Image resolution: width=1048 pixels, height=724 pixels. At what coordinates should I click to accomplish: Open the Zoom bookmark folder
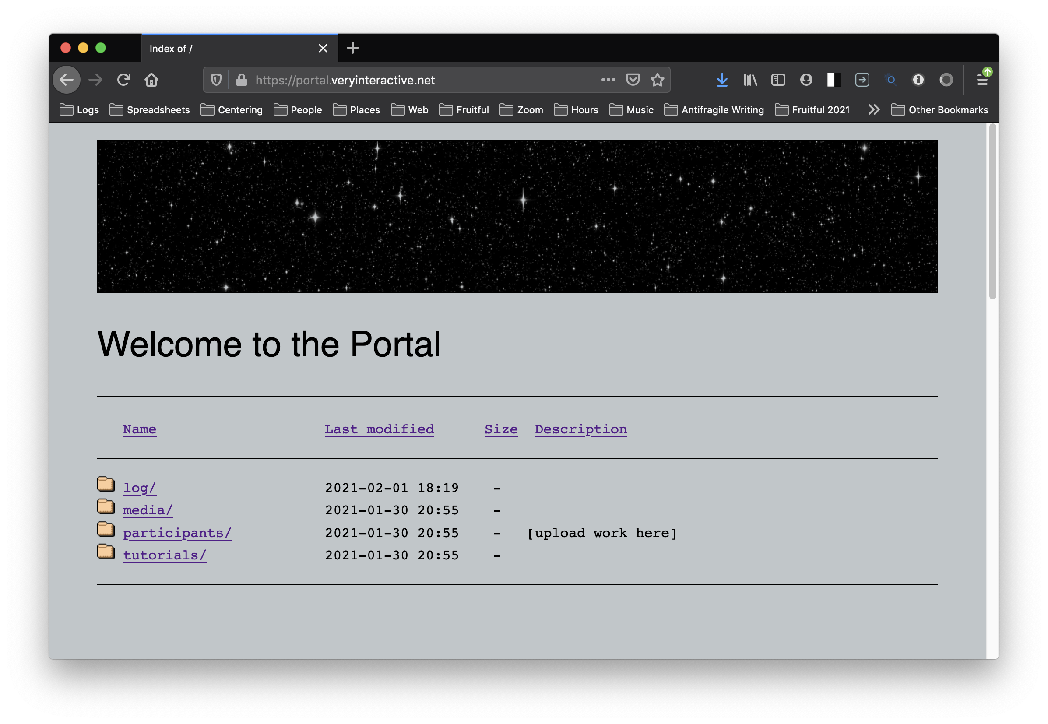tap(521, 110)
